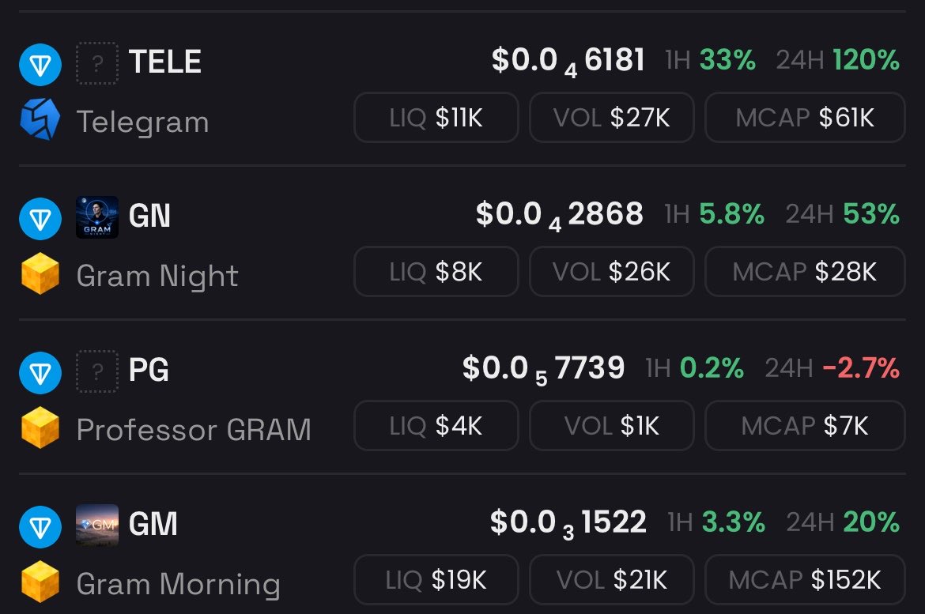The height and width of the screenshot is (614, 925).
Task: Click PG's MCAP $7K pill
Action: (805, 425)
